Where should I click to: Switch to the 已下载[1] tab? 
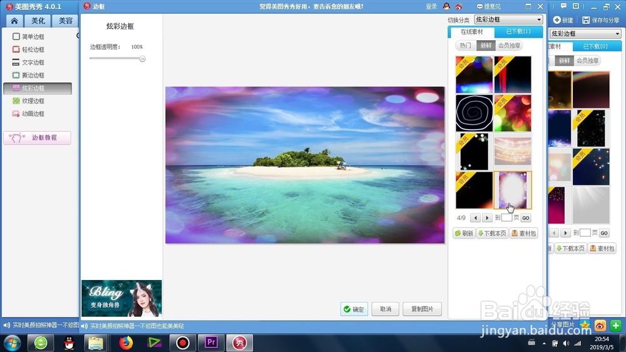518,31
